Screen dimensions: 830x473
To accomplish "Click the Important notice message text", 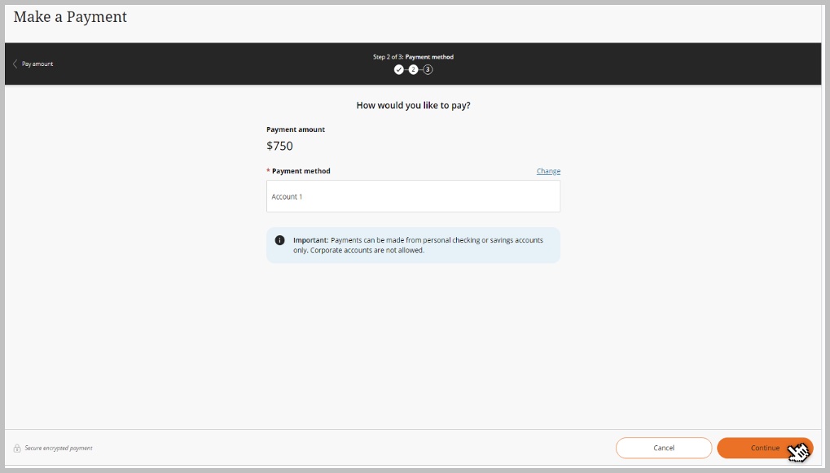I will coord(418,245).
